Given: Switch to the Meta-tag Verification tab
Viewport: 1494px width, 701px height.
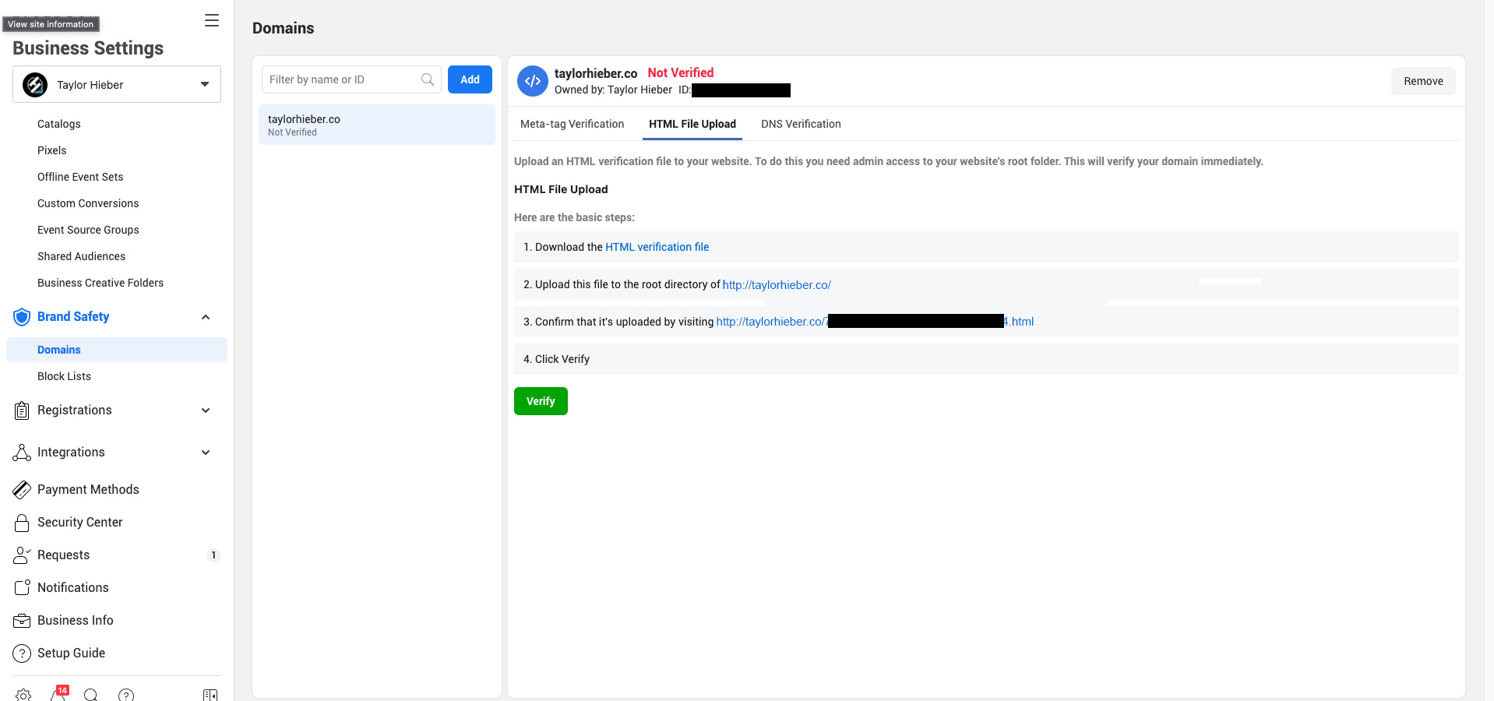Looking at the screenshot, I should tap(572, 124).
